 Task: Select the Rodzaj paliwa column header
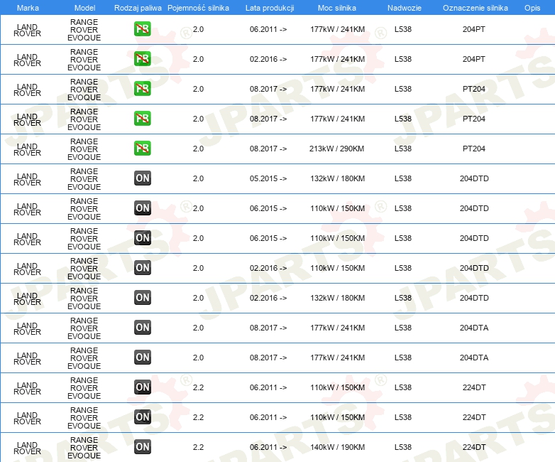pos(138,8)
